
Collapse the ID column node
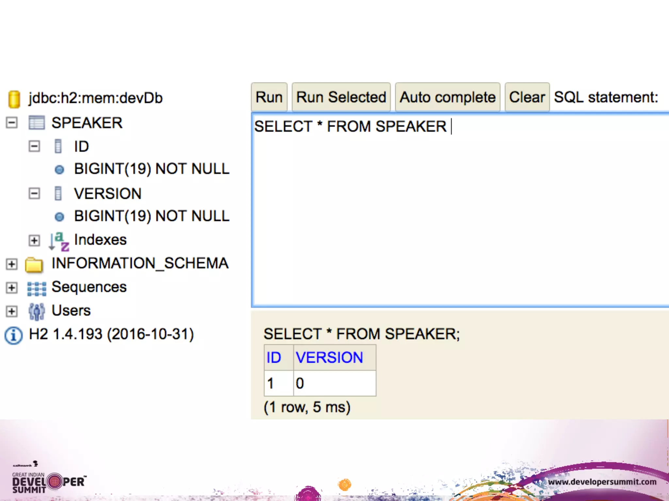point(34,146)
